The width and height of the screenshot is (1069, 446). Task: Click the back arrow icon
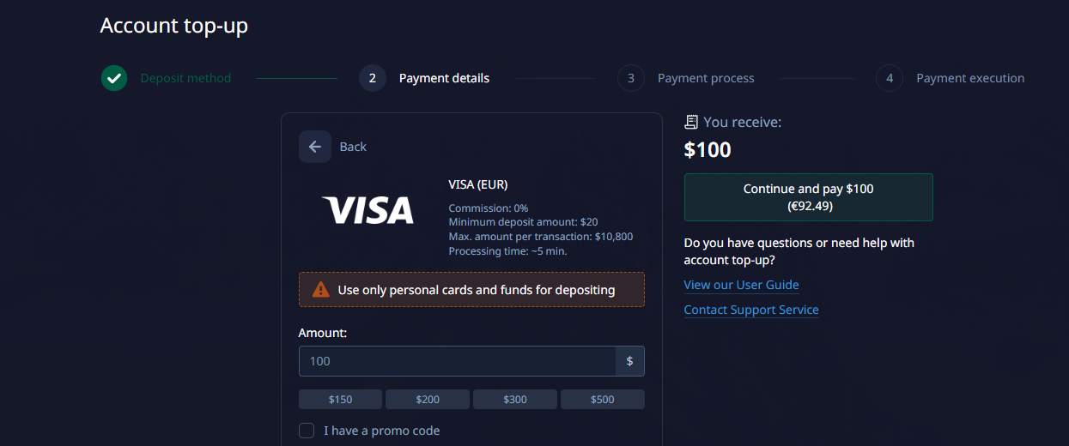pyautogui.click(x=315, y=147)
